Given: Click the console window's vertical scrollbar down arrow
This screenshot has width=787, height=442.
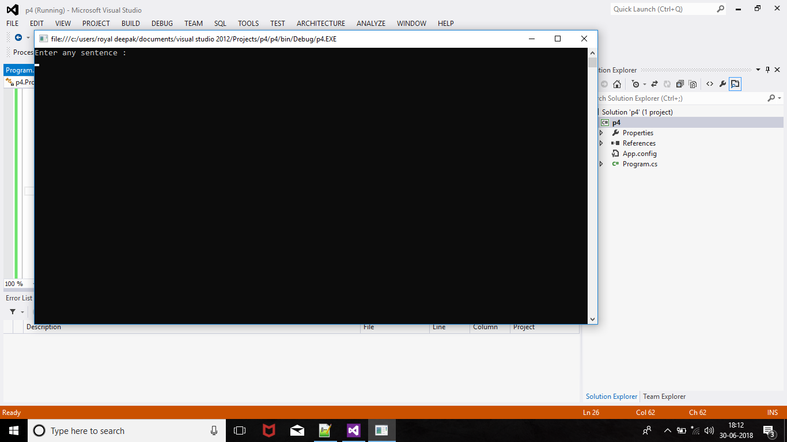Looking at the screenshot, I should point(592,319).
